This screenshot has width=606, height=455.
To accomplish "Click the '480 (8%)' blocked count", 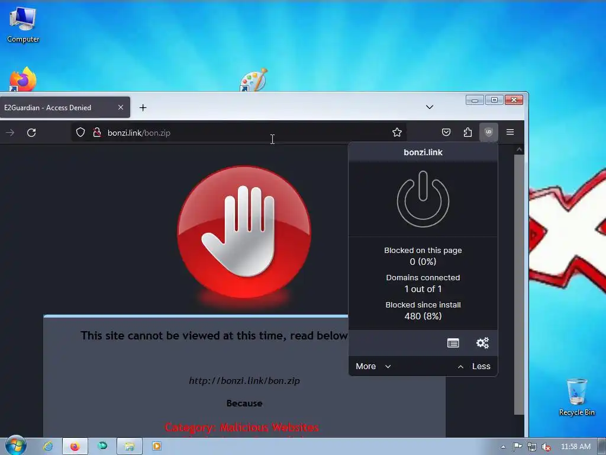I will pos(423,316).
